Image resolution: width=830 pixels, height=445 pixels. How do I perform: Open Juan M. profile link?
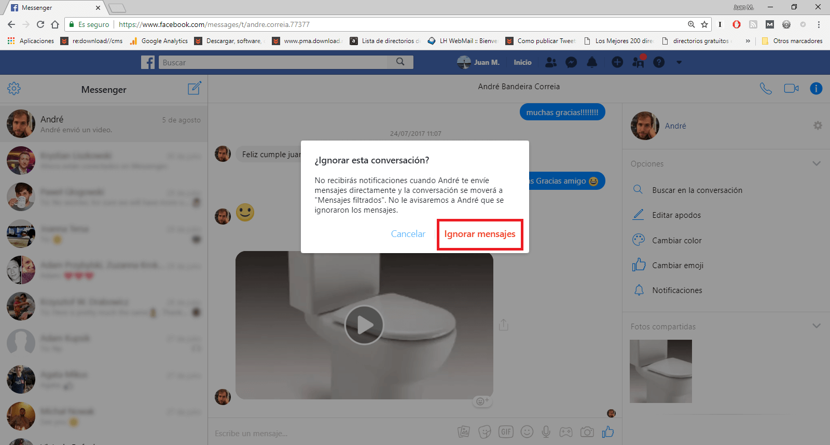(478, 62)
